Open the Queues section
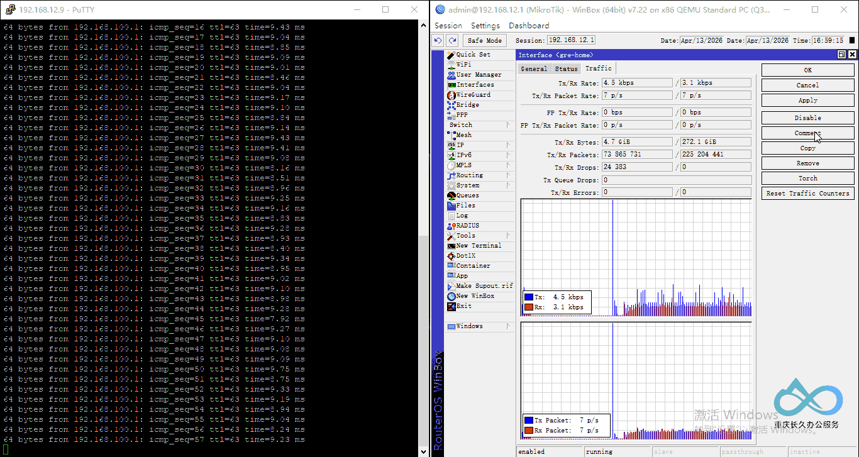Image resolution: width=859 pixels, height=457 pixels. click(467, 195)
